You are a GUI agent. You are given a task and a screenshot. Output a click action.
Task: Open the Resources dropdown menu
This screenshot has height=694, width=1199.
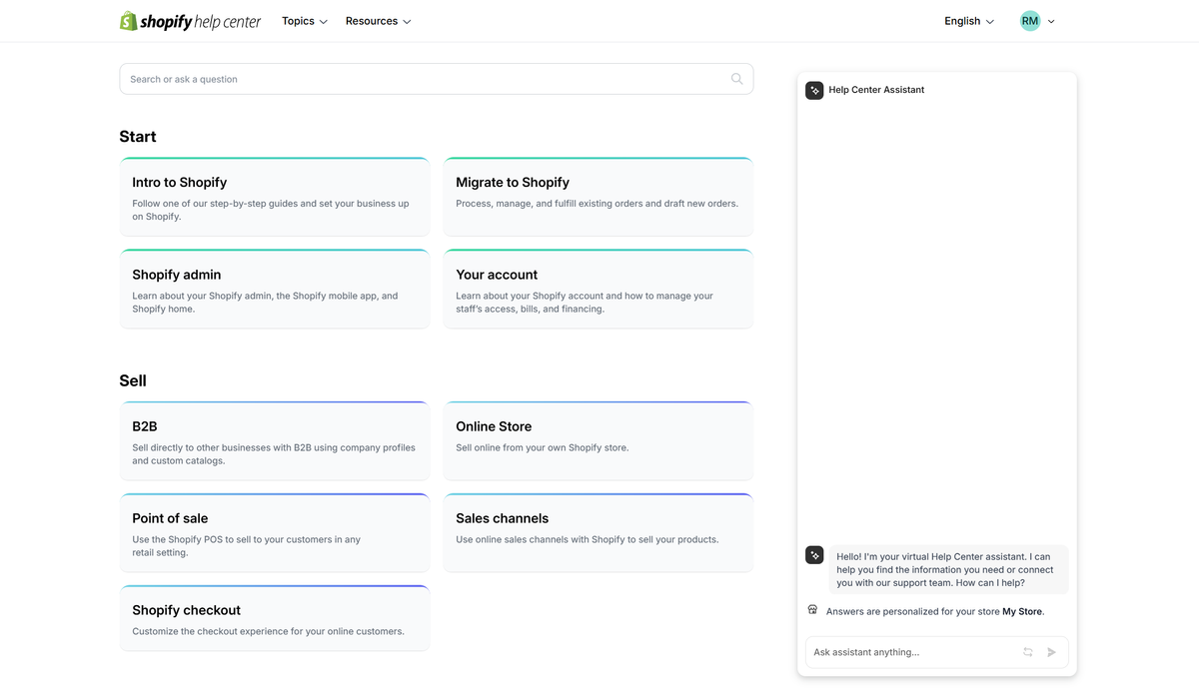tap(378, 21)
